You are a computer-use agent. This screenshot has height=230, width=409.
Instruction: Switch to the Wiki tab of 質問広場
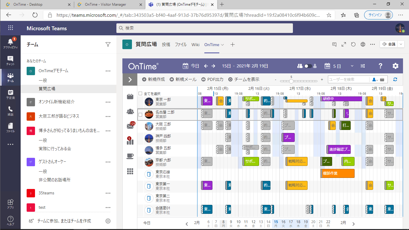click(x=195, y=44)
